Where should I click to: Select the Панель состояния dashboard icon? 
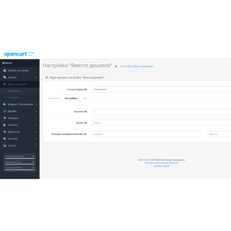click(x=4, y=70)
